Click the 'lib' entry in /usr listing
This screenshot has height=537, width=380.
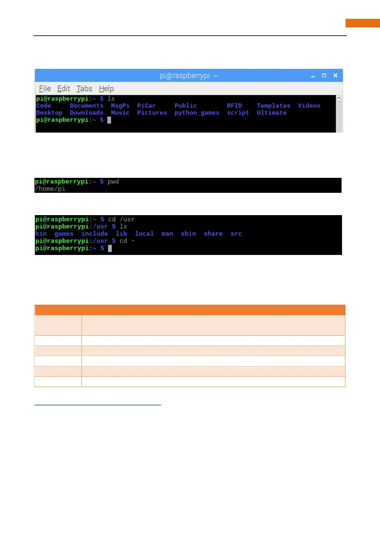point(121,234)
